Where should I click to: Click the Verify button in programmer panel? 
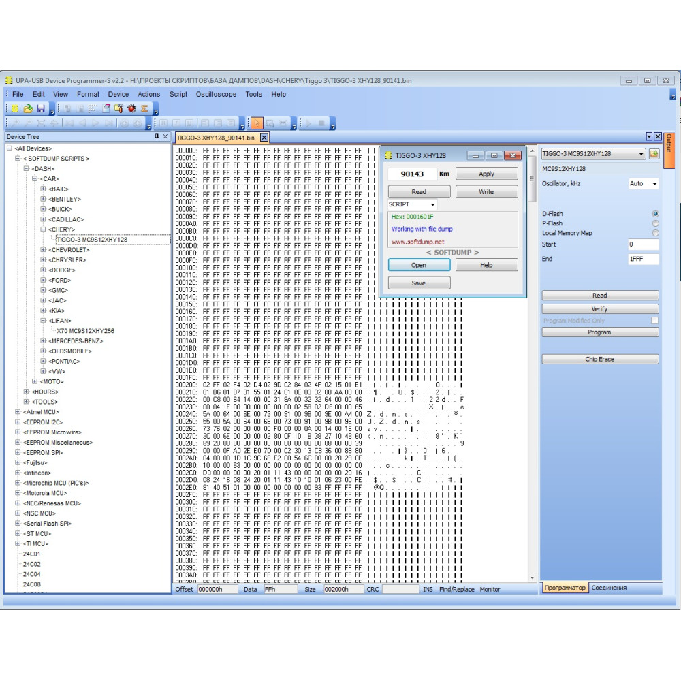point(600,308)
